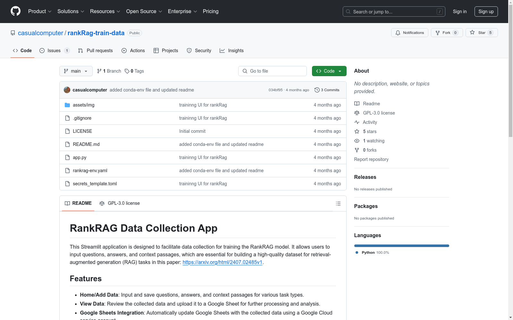Image resolution: width=513 pixels, height=320 pixels.
Task: Expand the Solutions menu
Action: click(x=71, y=11)
